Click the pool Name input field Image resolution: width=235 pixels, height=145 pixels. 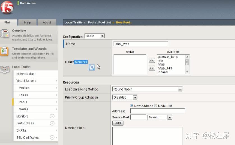coord(141,44)
